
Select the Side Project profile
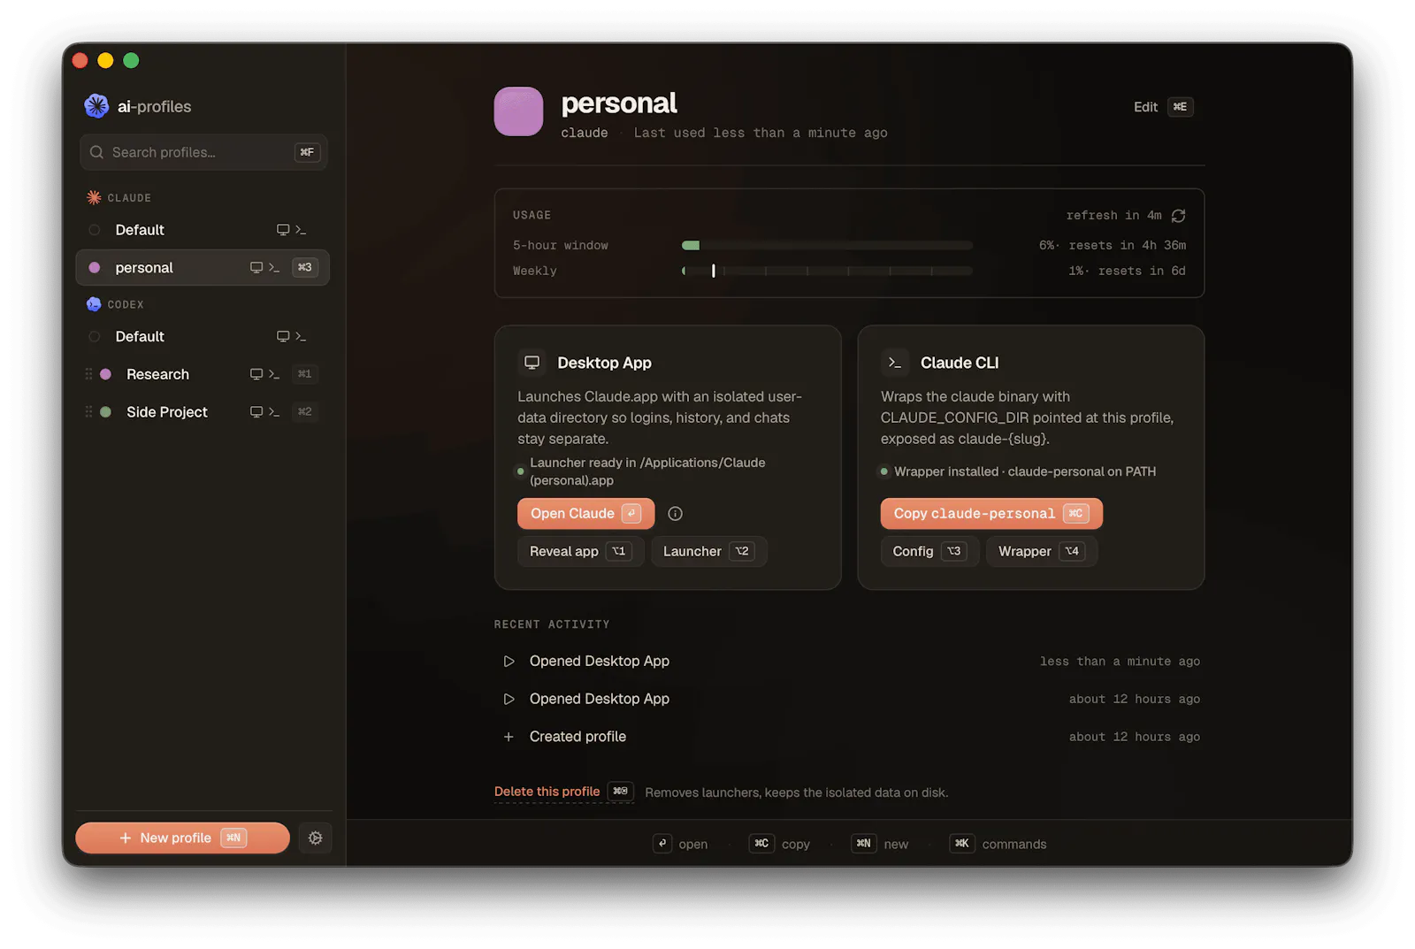(203, 411)
